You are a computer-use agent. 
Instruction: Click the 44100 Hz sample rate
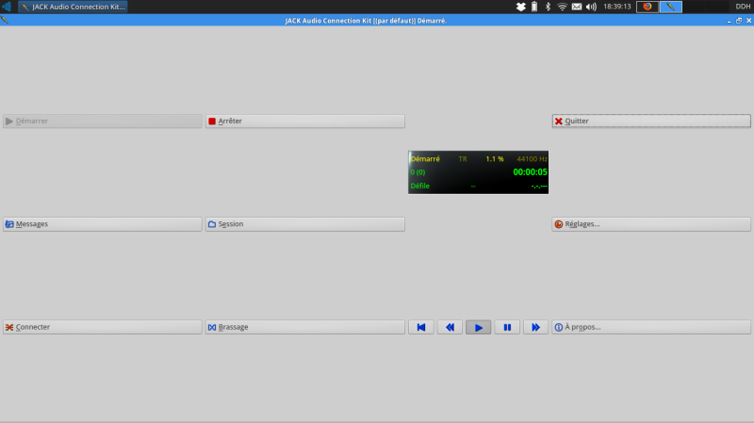click(x=532, y=158)
